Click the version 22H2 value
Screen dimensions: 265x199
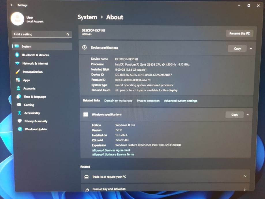pos(119,130)
